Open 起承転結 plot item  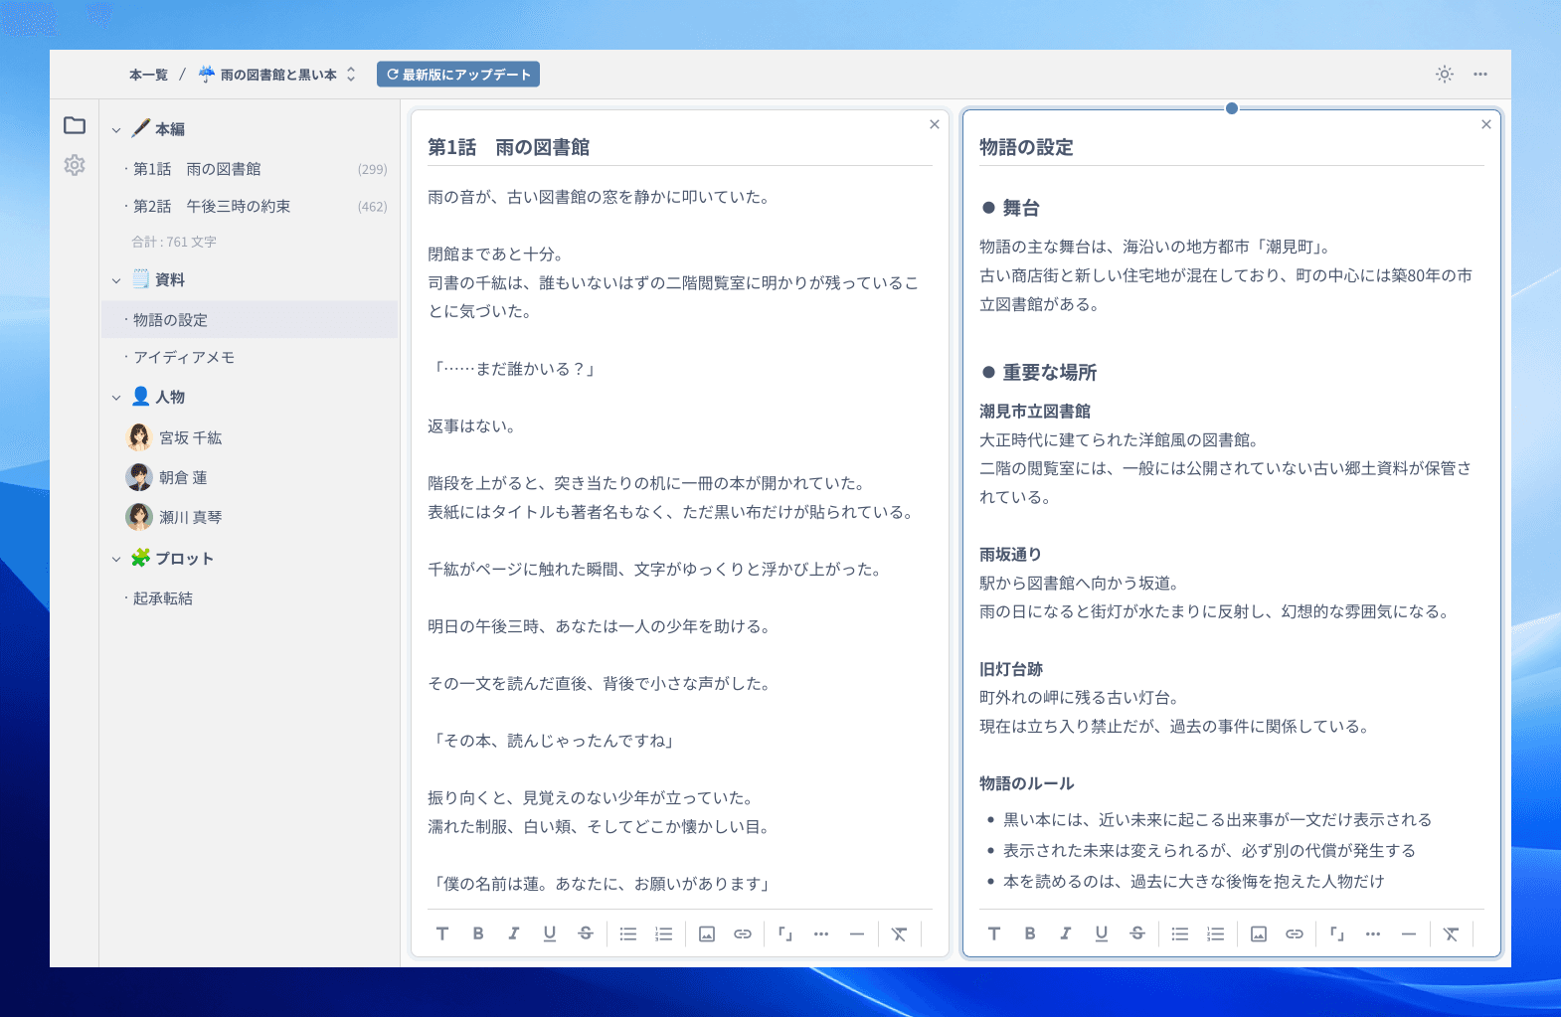(x=251, y=598)
